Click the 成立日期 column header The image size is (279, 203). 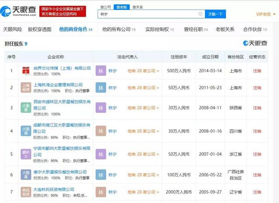pos(210,57)
